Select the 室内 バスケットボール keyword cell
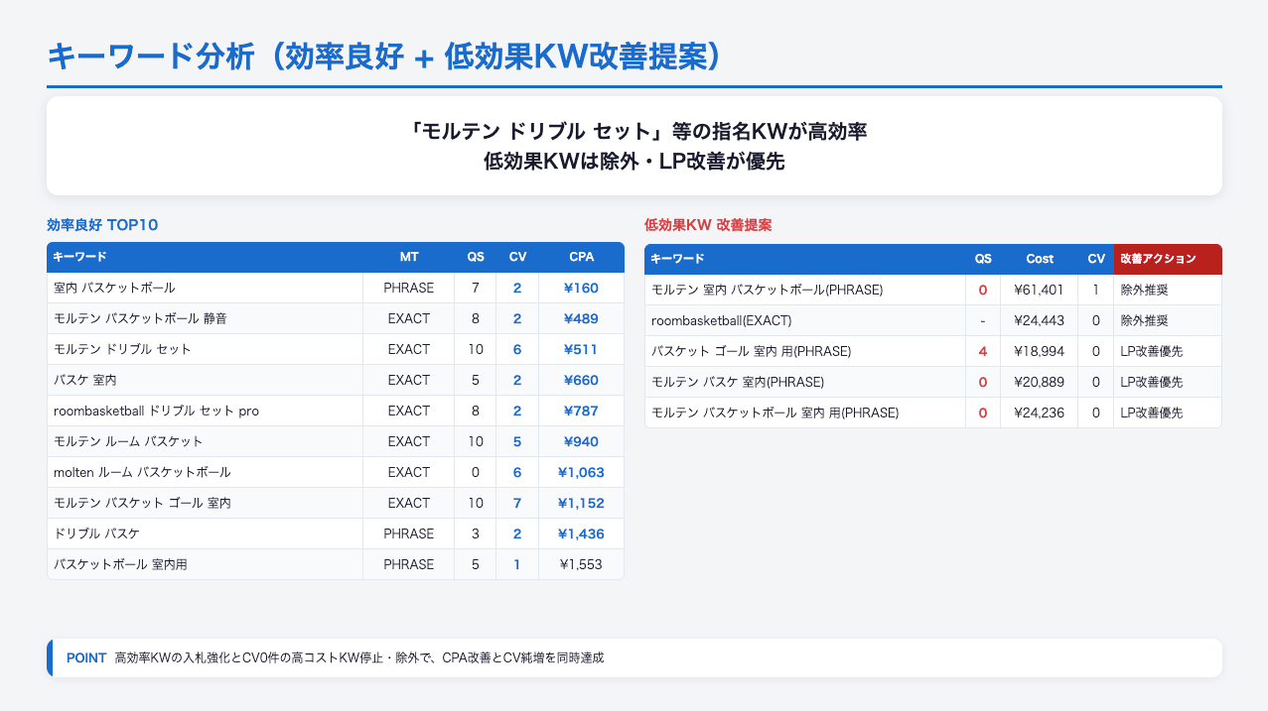This screenshot has width=1268, height=711. (114, 288)
